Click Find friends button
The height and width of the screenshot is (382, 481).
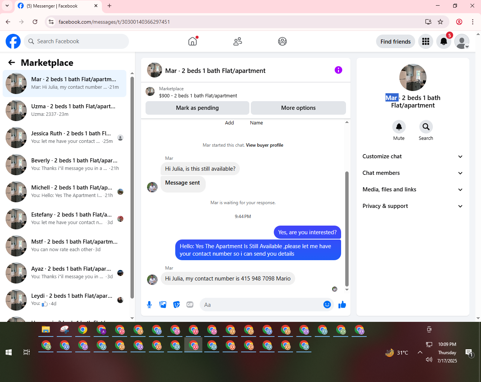pos(396,41)
